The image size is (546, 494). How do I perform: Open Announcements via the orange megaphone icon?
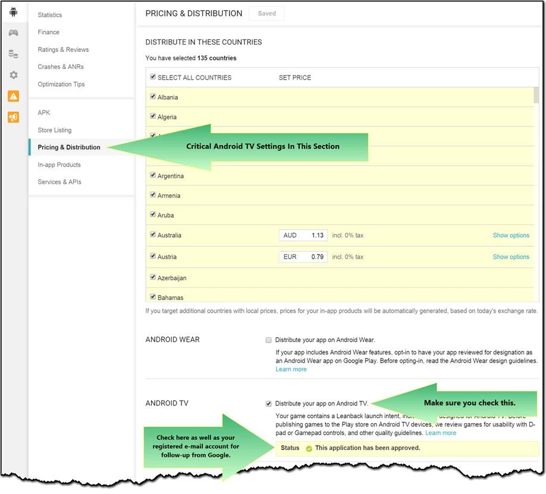(x=14, y=117)
